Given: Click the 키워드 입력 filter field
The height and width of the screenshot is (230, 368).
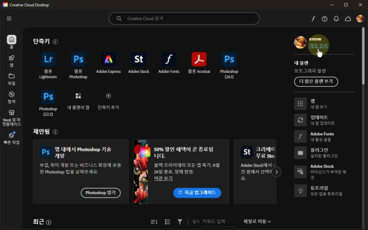Looking at the screenshot, I should coord(218,221).
